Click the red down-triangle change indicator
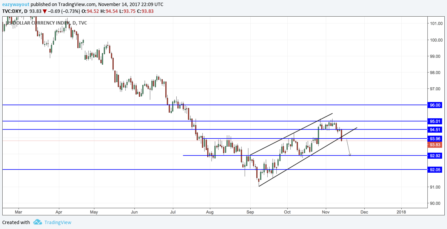 click(45, 11)
